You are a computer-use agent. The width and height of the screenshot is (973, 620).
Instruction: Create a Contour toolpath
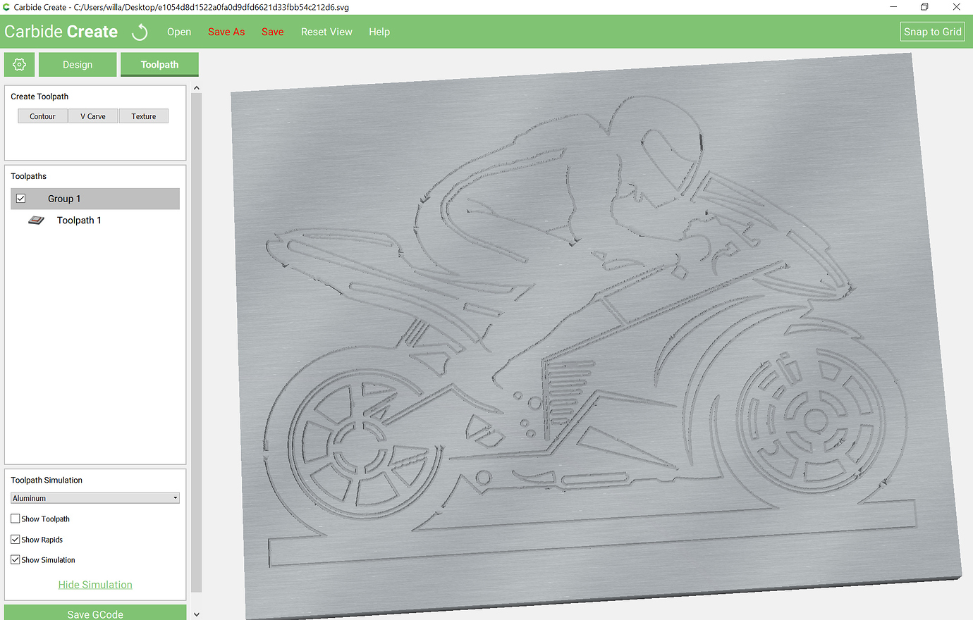(42, 116)
